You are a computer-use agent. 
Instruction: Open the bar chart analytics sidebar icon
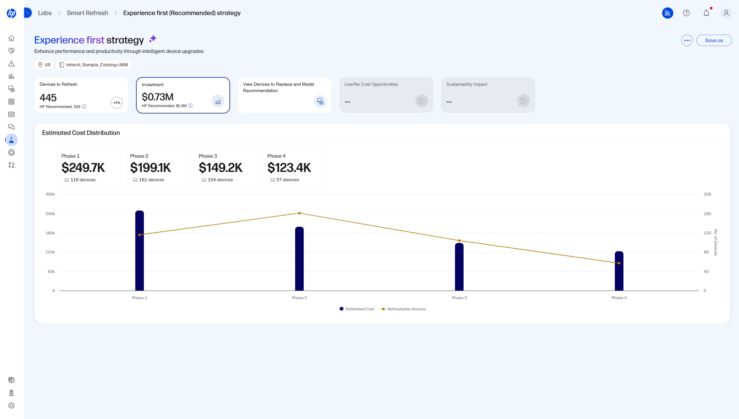click(x=12, y=76)
